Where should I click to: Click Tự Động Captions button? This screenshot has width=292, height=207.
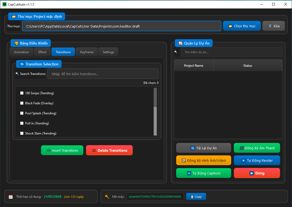(204, 173)
